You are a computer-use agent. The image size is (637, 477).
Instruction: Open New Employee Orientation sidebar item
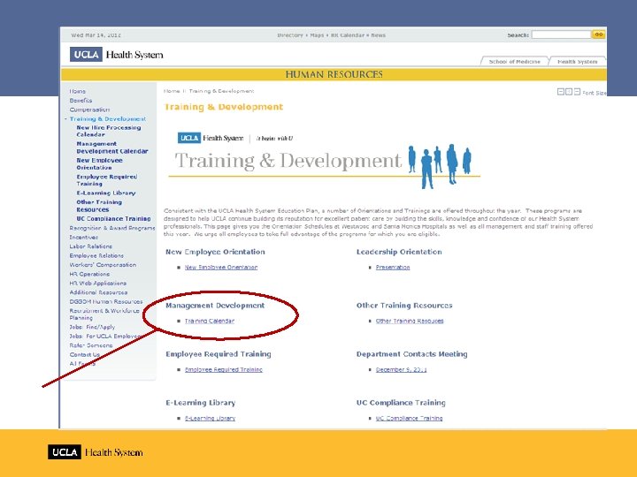click(99, 164)
